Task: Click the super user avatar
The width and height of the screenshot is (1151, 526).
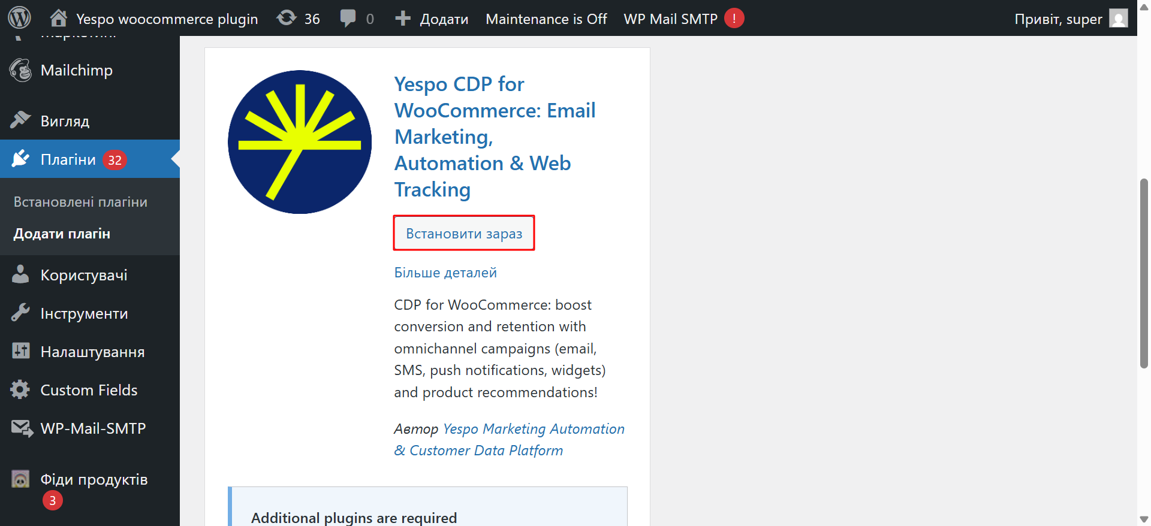Action: (x=1119, y=18)
